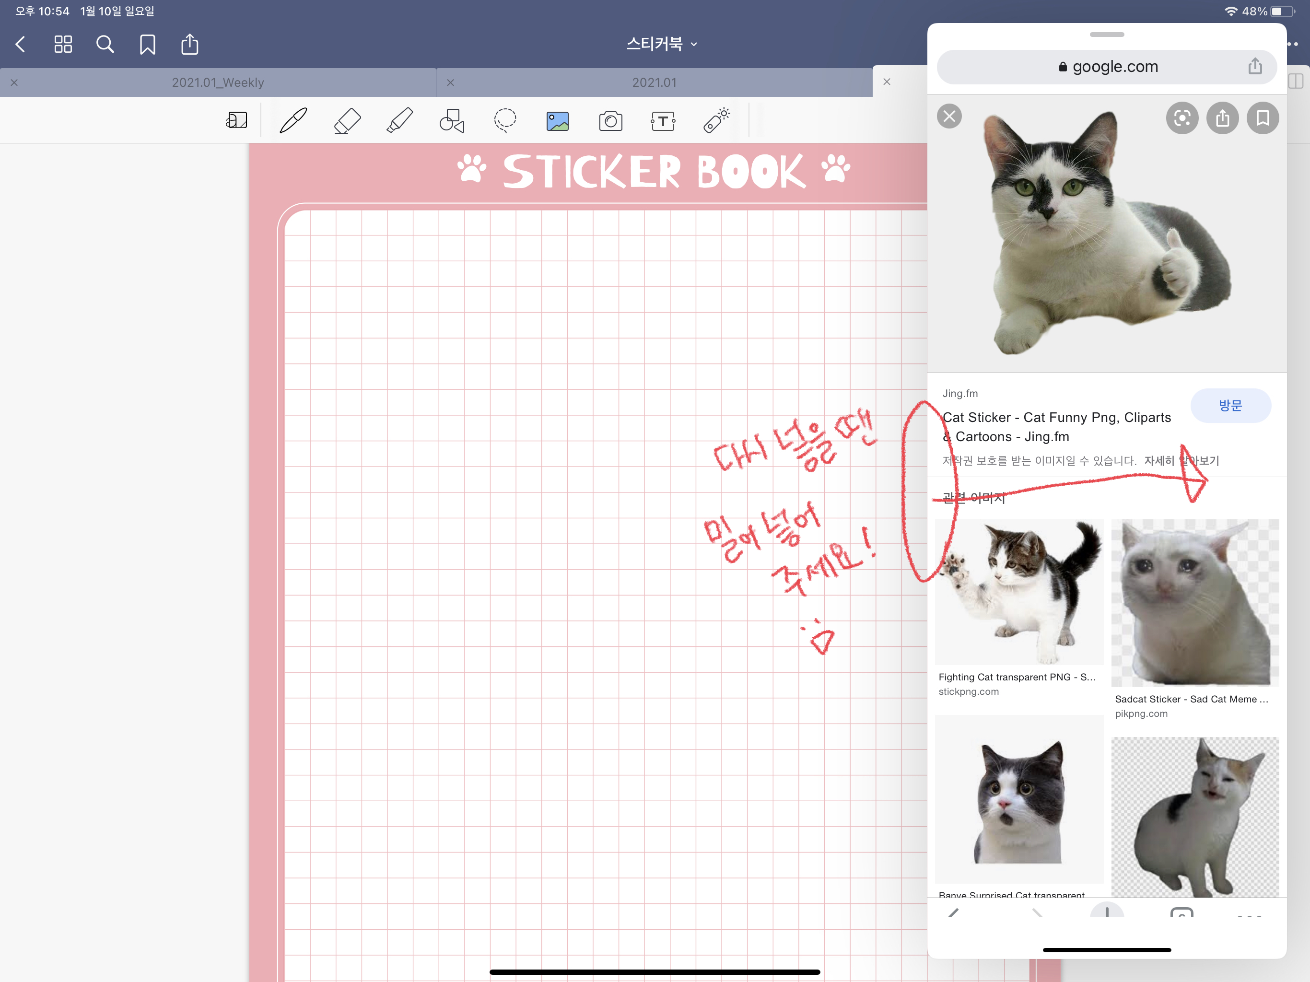Switch to the 2021.01 tab
Viewport: 1310px width, 982px height.
pos(654,82)
